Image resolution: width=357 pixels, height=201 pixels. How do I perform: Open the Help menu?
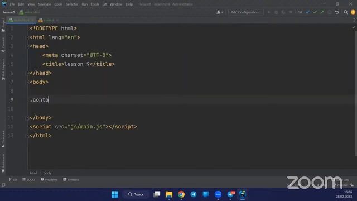click(129, 4)
